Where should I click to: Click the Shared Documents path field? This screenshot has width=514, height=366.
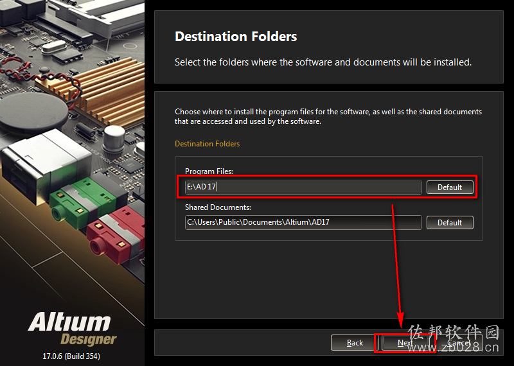[303, 222]
